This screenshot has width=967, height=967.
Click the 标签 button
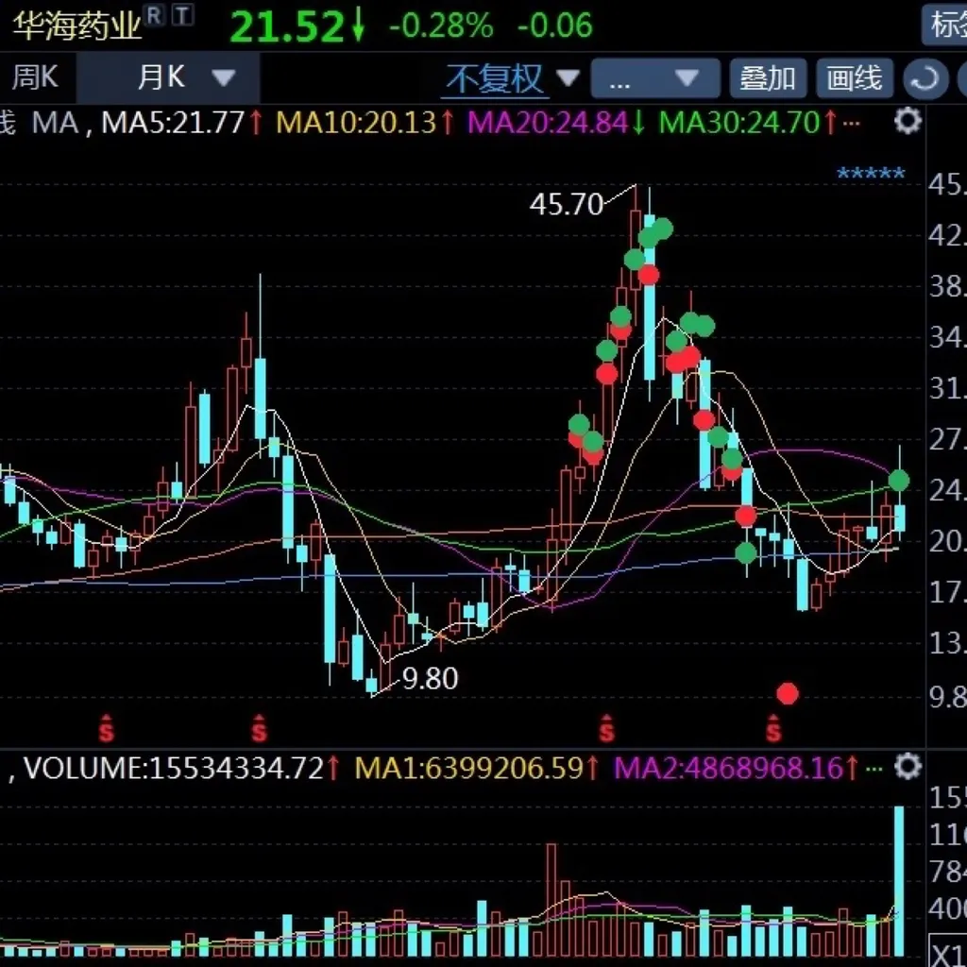point(946,25)
